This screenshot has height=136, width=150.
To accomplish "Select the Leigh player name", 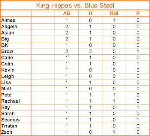I will (7, 76).
